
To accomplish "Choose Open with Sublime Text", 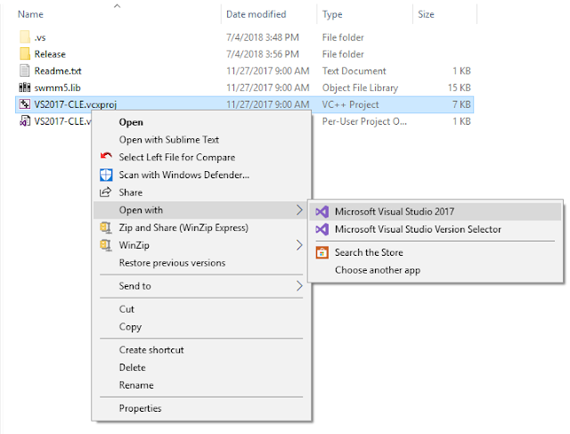I will pyautogui.click(x=168, y=140).
